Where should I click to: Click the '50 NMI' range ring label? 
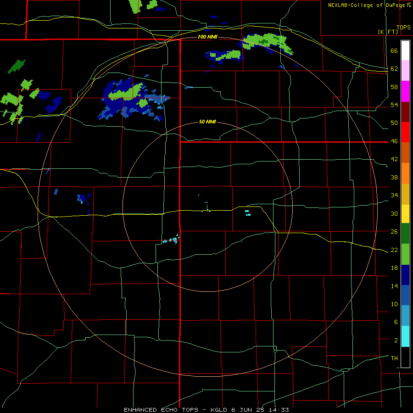coord(207,122)
